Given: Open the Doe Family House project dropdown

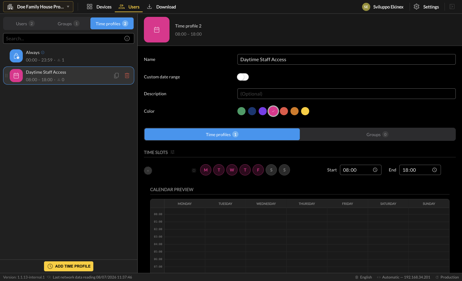Looking at the screenshot, I should pos(38,7).
